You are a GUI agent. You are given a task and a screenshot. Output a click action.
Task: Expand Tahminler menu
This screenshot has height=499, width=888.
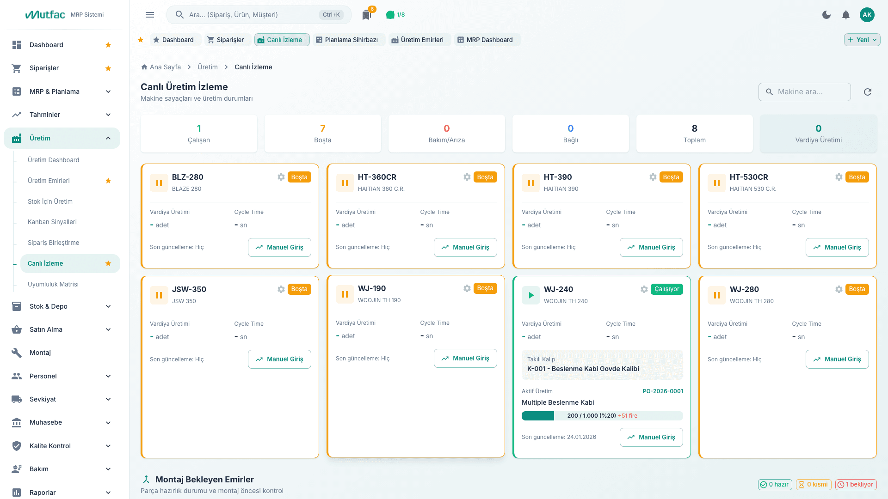(62, 115)
